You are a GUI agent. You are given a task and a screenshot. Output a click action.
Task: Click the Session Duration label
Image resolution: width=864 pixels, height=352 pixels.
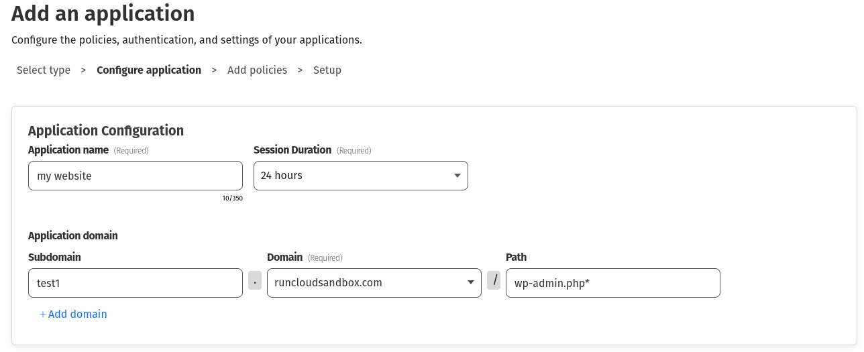click(292, 150)
